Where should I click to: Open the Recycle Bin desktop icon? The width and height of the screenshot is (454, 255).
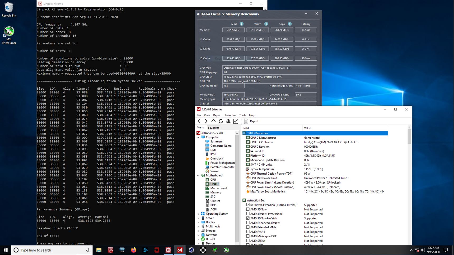[x=9, y=10]
